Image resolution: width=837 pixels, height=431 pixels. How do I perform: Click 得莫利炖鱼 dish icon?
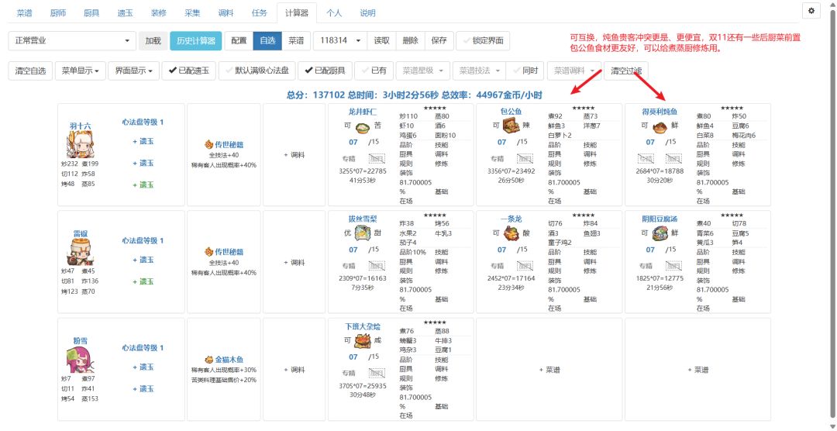[660, 128]
